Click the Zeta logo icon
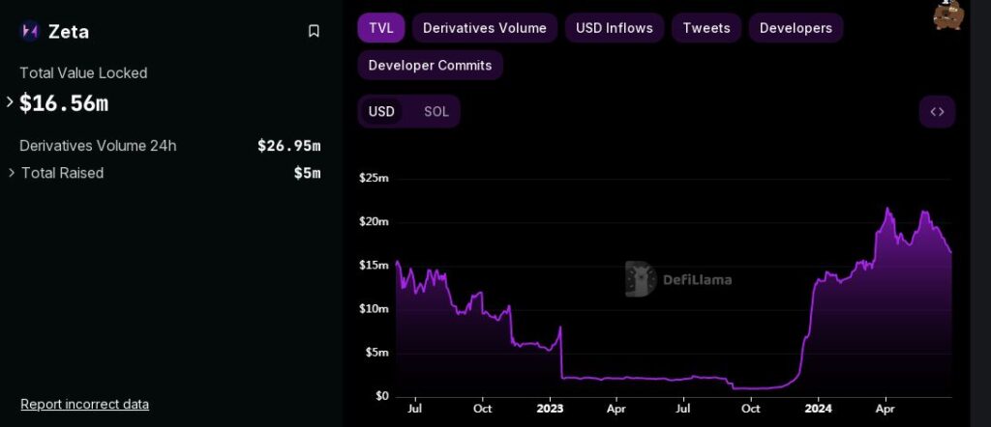The height and width of the screenshot is (427, 991). tap(29, 31)
